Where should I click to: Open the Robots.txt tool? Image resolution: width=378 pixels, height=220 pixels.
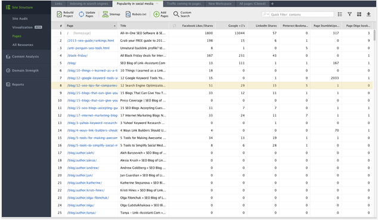point(136,14)
